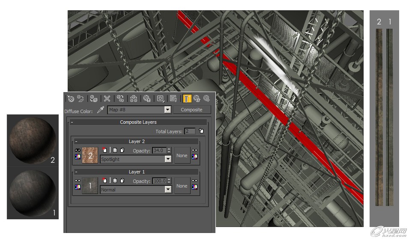This screenshot has height=239, width=409.
Task: Click the Go to Parent icon
Action: click(197, 99)
